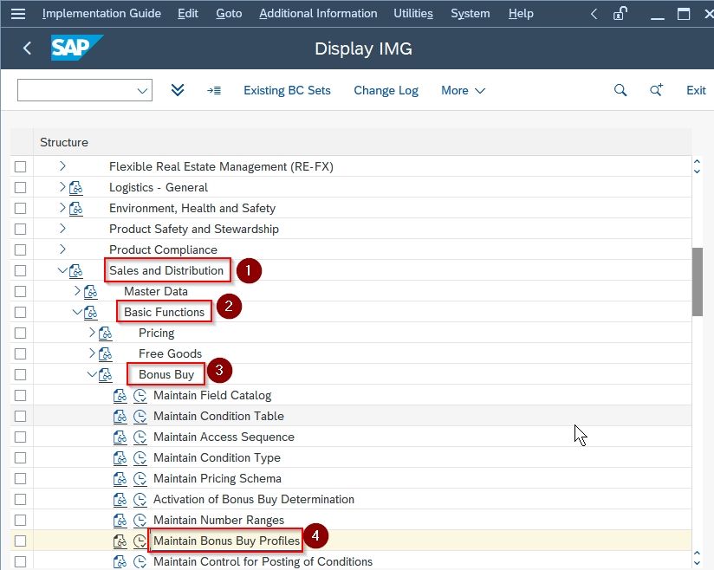Click the Exit button
Screen dimensions: 714x570
pos(696,91)
